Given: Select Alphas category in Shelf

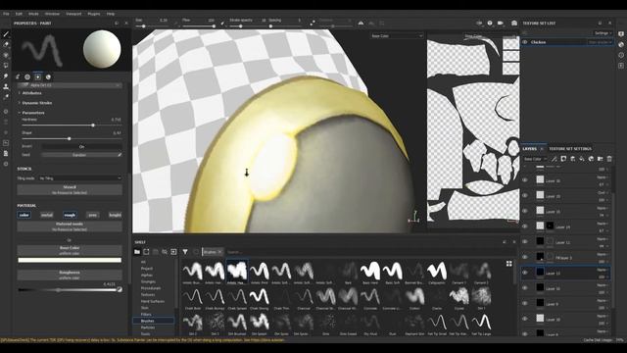Looking at the screenshot, I should tap(147, 275).
